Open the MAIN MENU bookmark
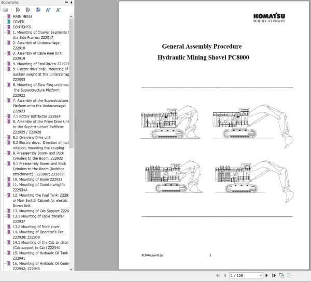The image size is (311, 282). pyautogui.click(x=22, y=17)
